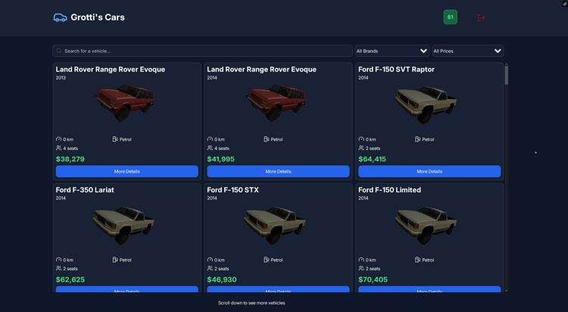
Task: Click fuel pump icon on 2014 Evoque card
Action: [267, 139]
